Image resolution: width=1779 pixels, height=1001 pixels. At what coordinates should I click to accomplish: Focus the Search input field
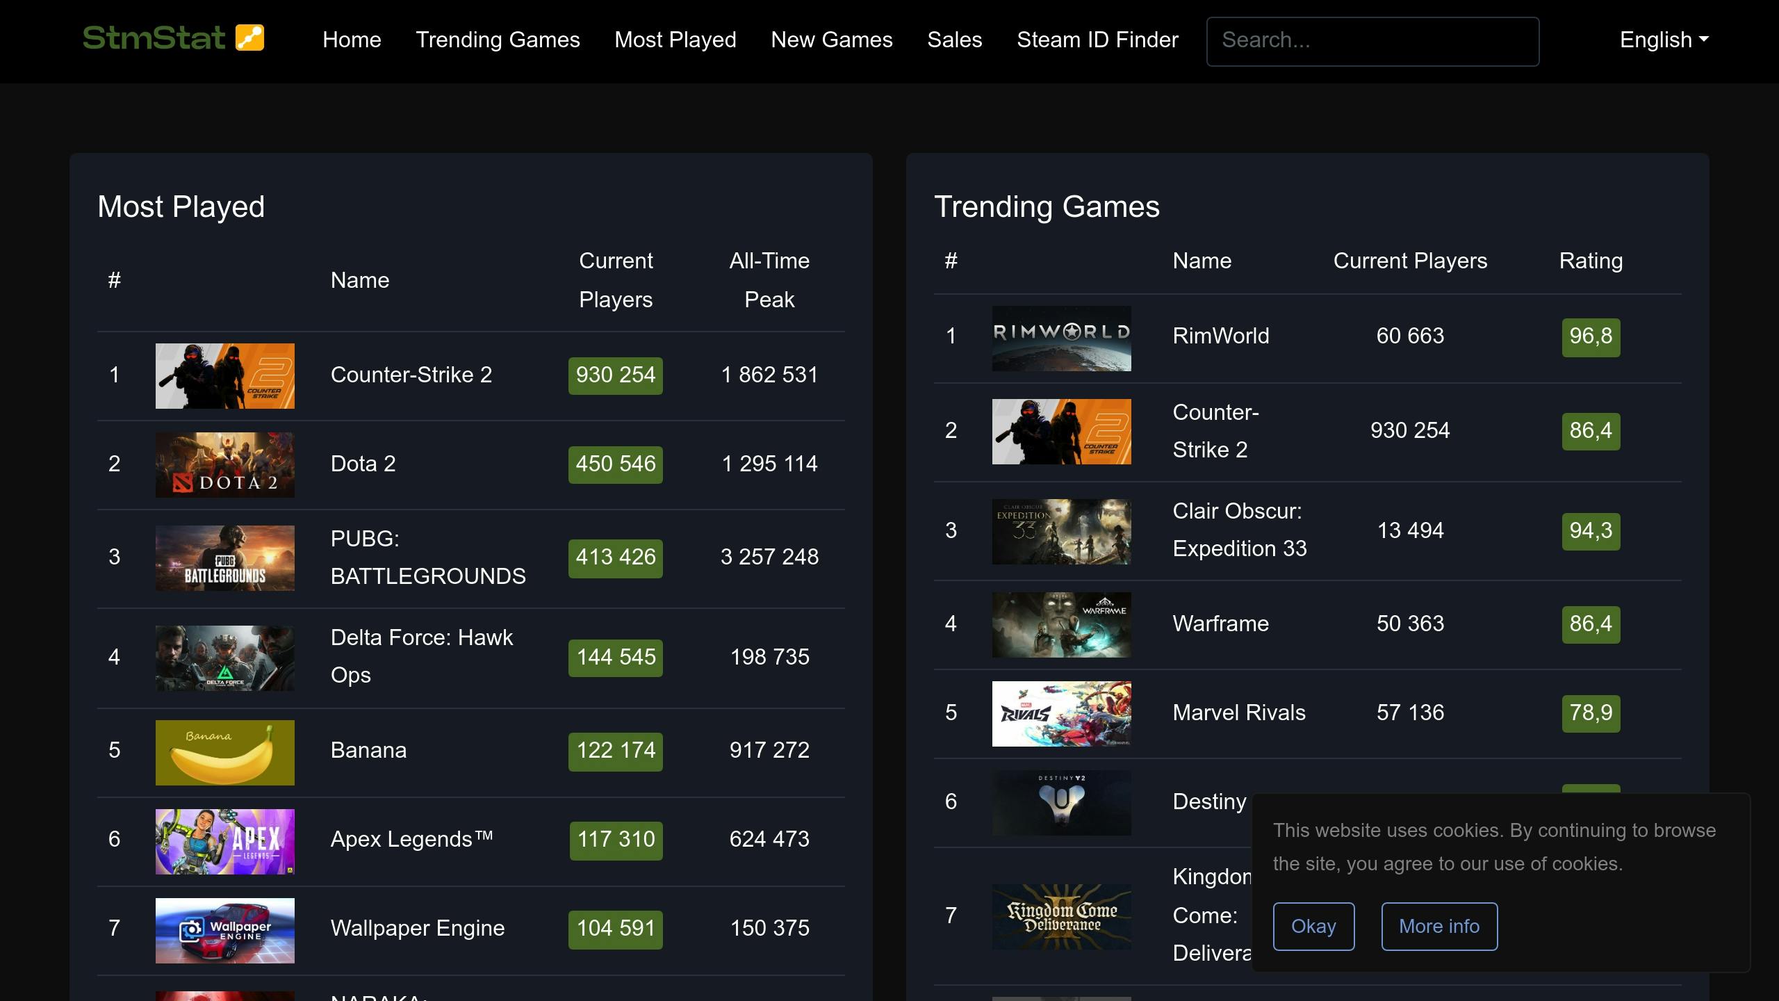tap(1372, 41)
